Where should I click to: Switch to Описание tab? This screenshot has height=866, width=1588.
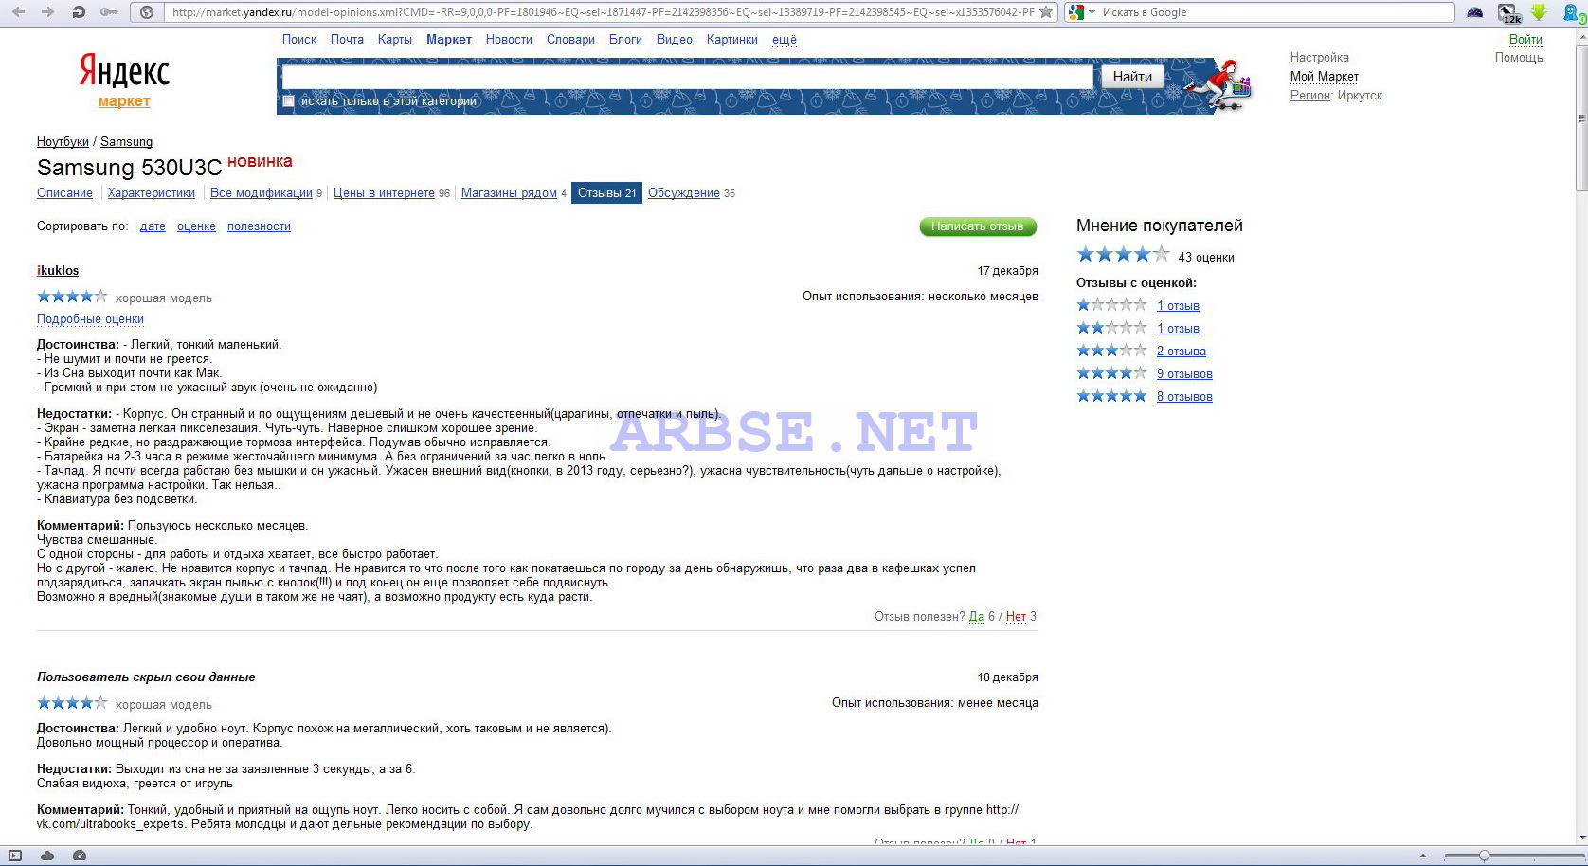(x=64, y=193)
